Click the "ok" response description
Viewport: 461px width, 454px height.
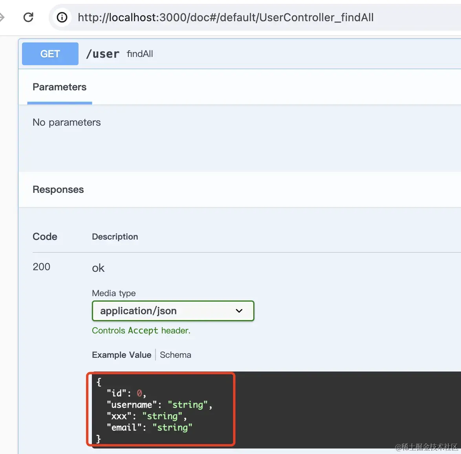98,268
